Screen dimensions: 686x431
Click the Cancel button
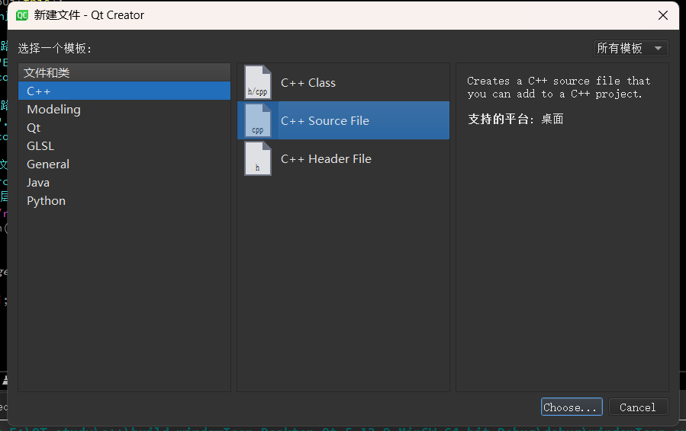[x=638, y=407]
